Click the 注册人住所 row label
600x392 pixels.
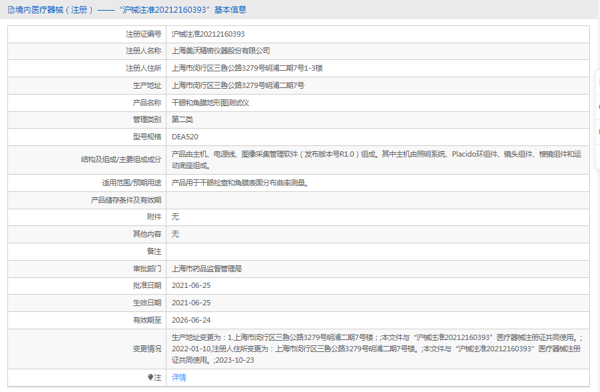(143, 68)
